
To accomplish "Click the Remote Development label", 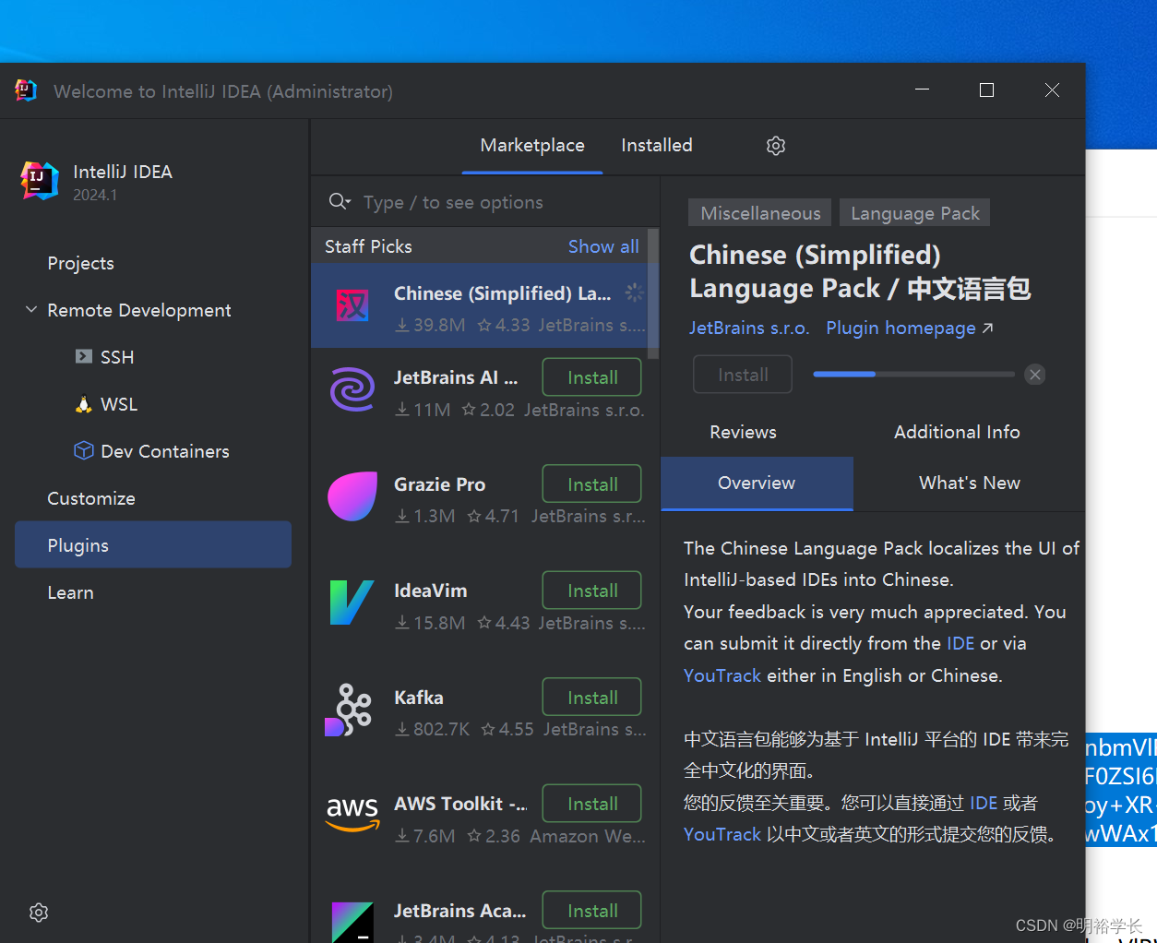I will point(139,310).
